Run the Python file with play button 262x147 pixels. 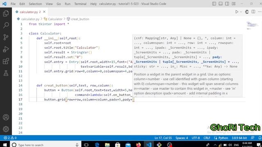click(x=237, y=12)
